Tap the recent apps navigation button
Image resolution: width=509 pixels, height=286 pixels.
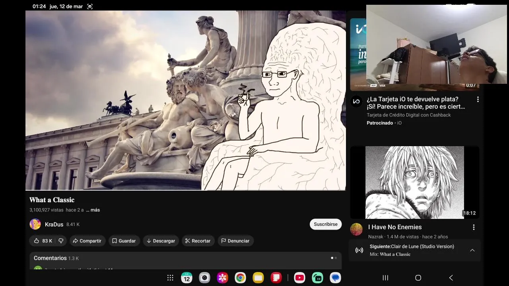[x=385, y=278]
